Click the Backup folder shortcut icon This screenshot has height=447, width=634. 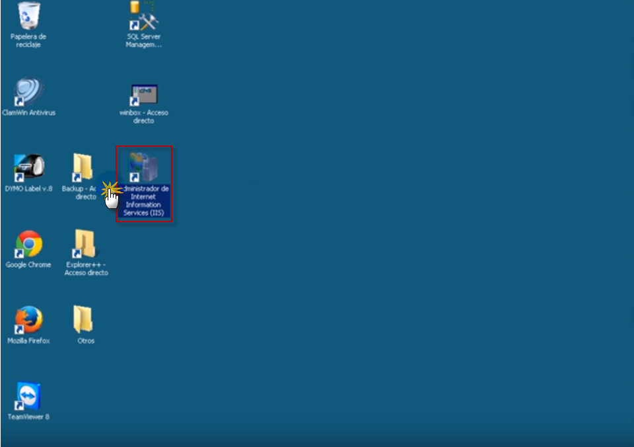83,168
